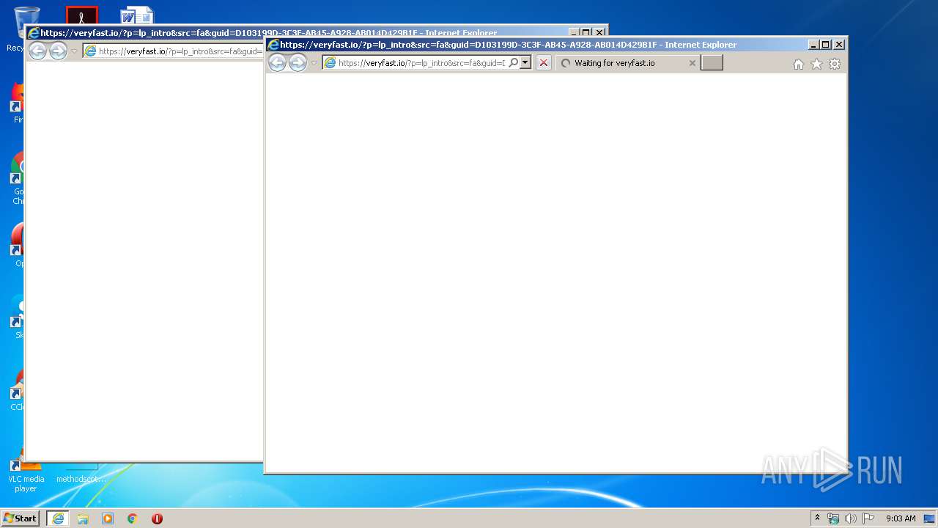The image size is (938, 528).
Task: Open recent pages dropdown in rear IE window
Action: (x=74, y=51)
